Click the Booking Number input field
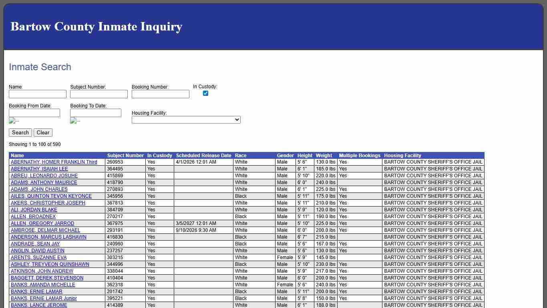This screenshot has height=308, width=547. (160, 94)
